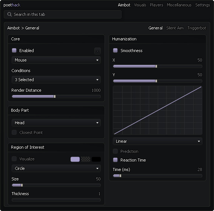Select the Triggerbot sub-tab
This screenshot has width=214, height=211.
(197, 28)
